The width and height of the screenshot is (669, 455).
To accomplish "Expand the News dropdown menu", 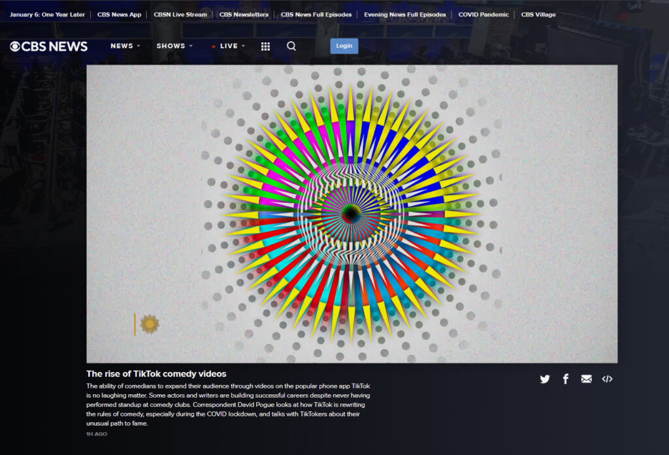I will click(x=125, y=46).
